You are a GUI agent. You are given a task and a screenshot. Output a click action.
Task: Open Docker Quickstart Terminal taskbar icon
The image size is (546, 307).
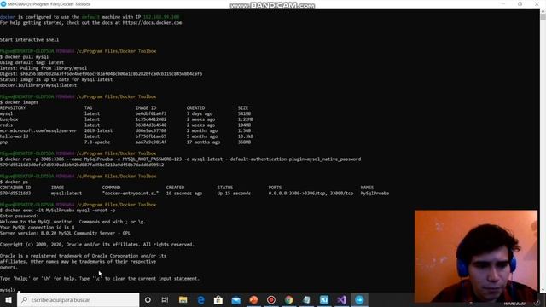[x=359, y=299]
